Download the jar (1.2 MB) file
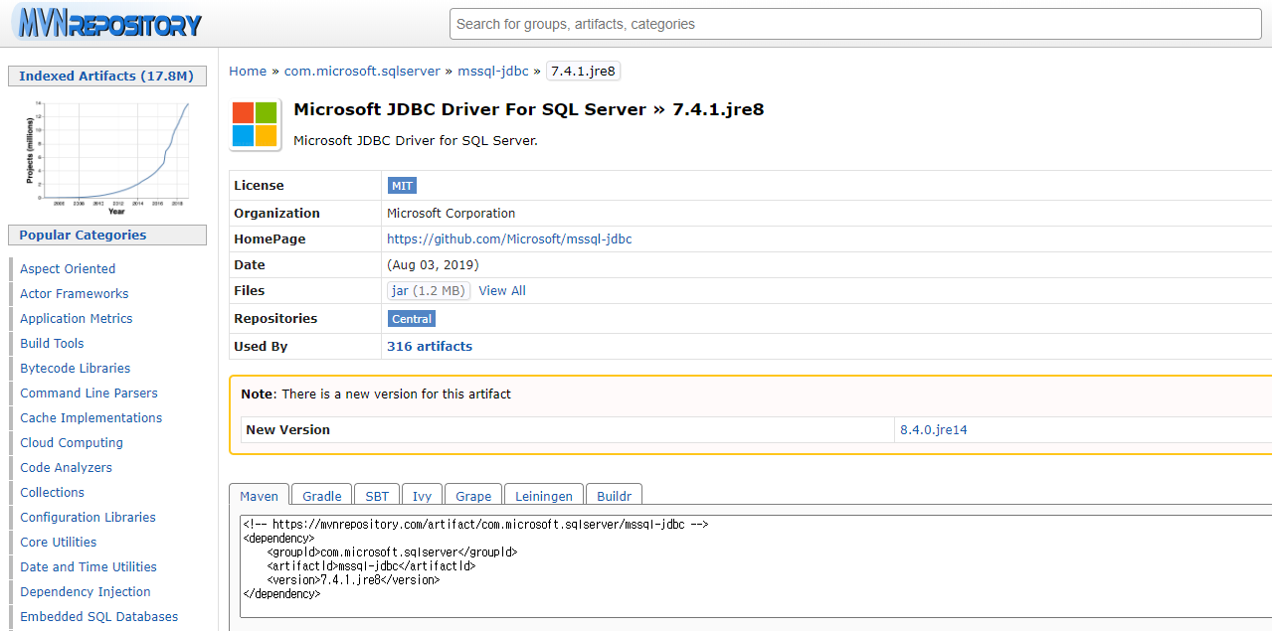The image size is (1272, 631). [429, 291]
